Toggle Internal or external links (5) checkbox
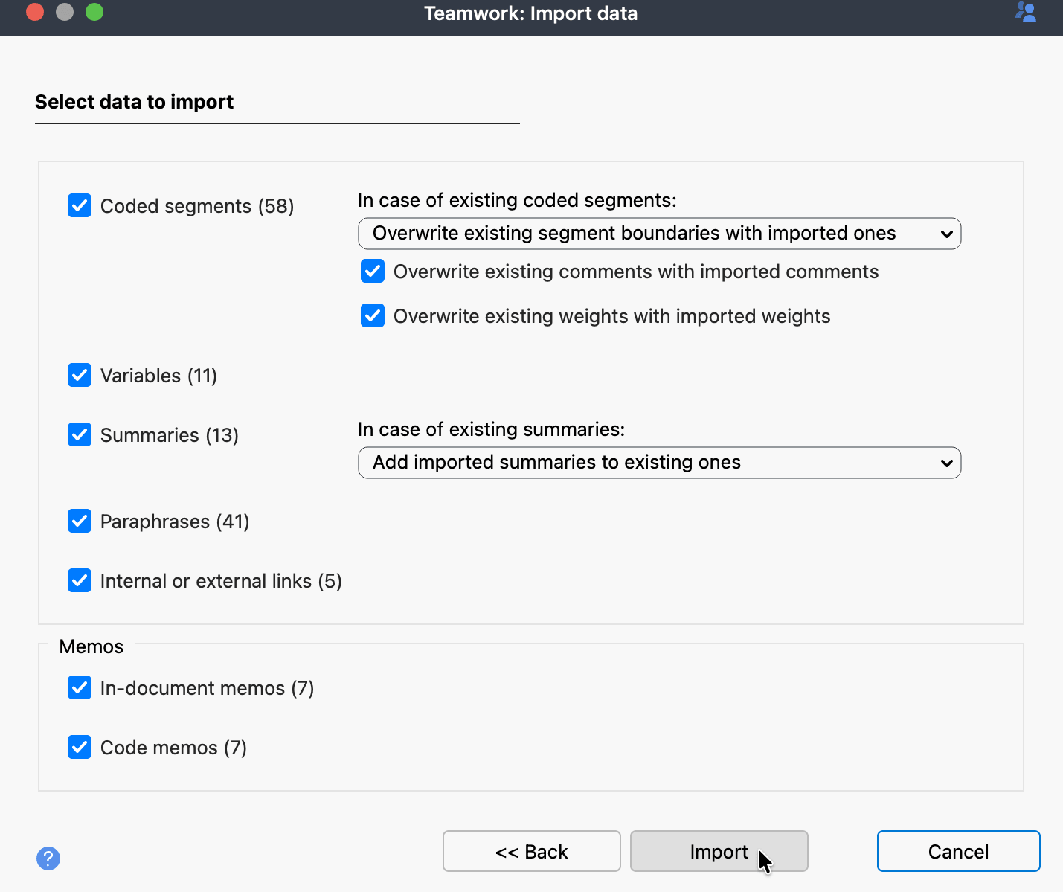 (x=80, y=580)
